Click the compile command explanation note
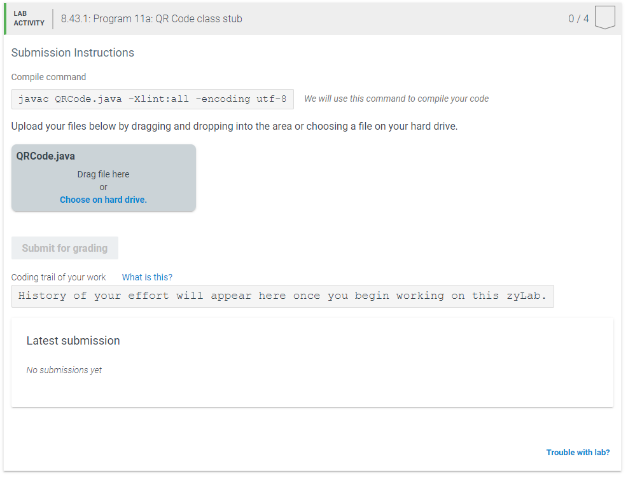Image resolution: width=628 pixels, height=480 pixels. [396, 99]
